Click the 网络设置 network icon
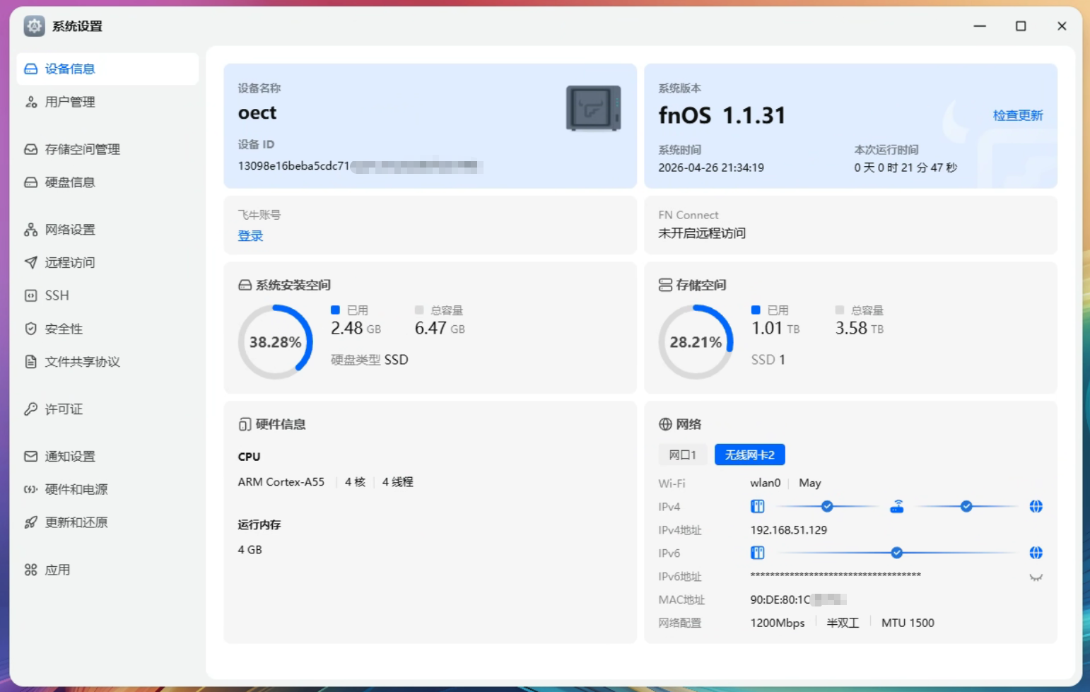Screen dimensions: 1090x692 click(x=30, y=230)
